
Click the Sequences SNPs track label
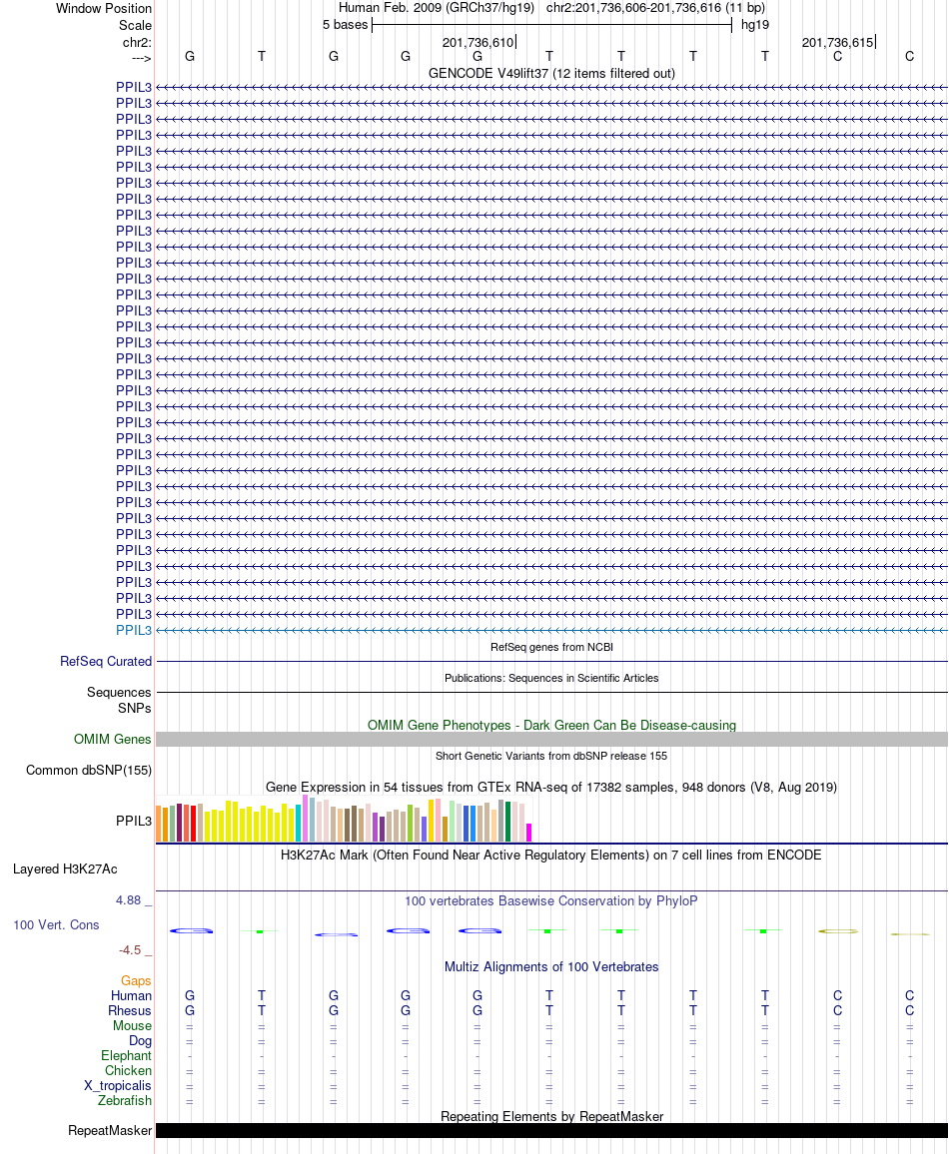coord(119,700)
